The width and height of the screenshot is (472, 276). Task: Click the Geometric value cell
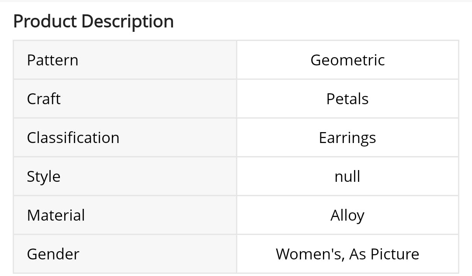coord(347,60)
